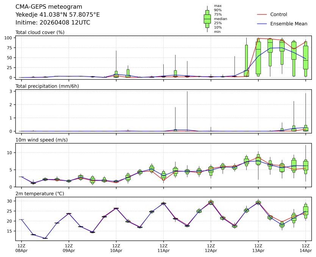Viewport: 316px width, 257px height.
Task: Click the "Total cloud cover (%)" panel title
Action: 40,33
